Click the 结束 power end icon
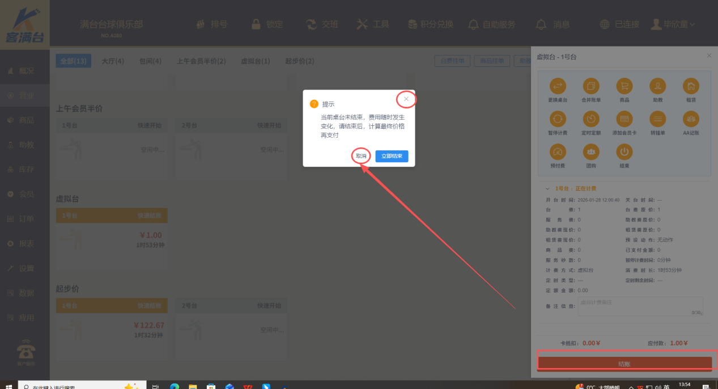The height and width of the screenshot is (389, 718). point(624,152)
